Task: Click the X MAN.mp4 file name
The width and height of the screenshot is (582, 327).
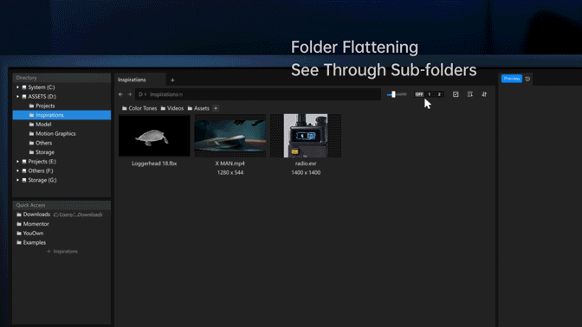Action: pos(230,163)
